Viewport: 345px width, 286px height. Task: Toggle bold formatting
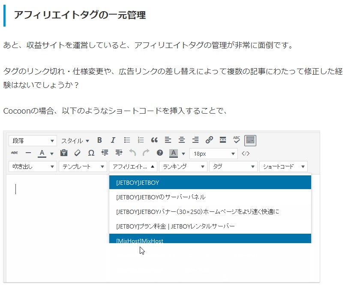click(x=99, y=140)
